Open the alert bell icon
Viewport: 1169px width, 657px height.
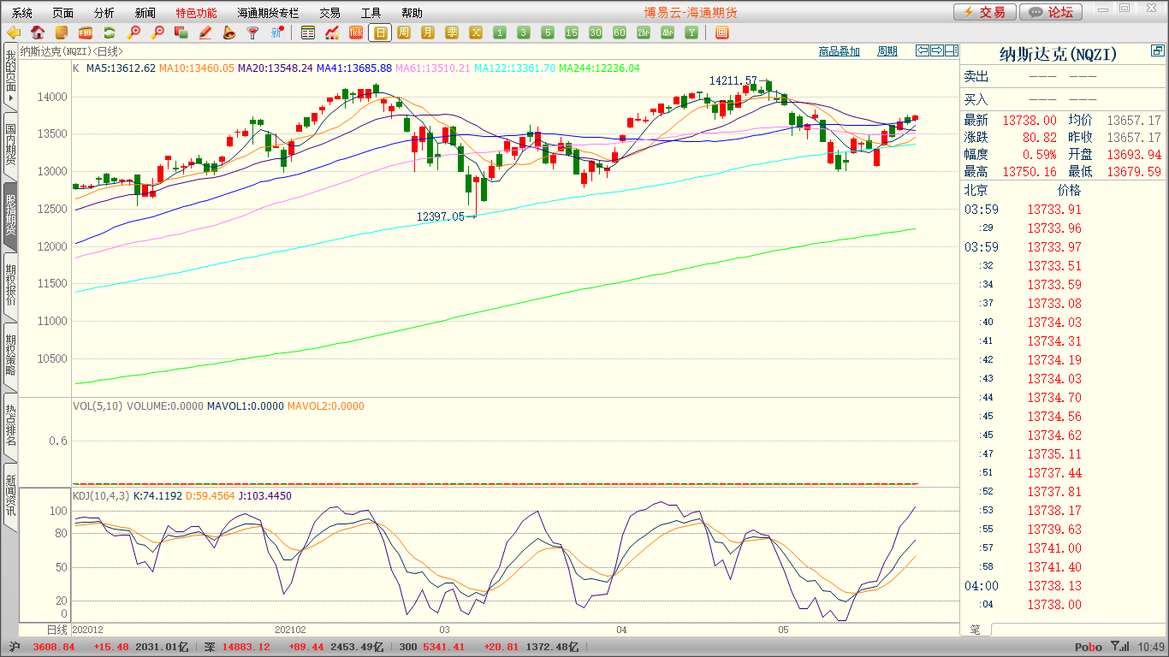point(229,33)
